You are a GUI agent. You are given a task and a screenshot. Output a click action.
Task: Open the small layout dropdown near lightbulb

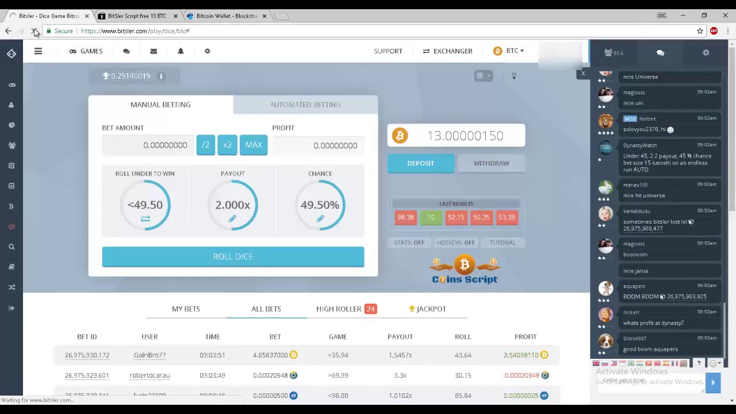[484, 76]
